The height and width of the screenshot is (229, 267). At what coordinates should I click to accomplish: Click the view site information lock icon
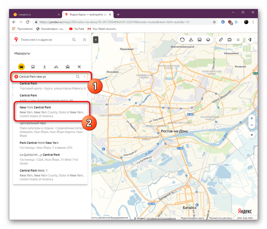point(36,22)
